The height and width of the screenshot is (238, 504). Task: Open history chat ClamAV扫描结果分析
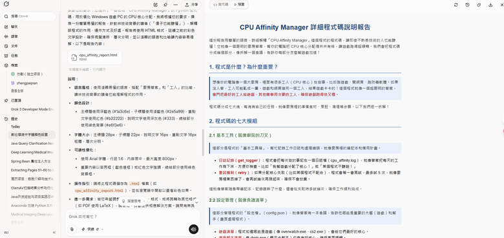32,188
